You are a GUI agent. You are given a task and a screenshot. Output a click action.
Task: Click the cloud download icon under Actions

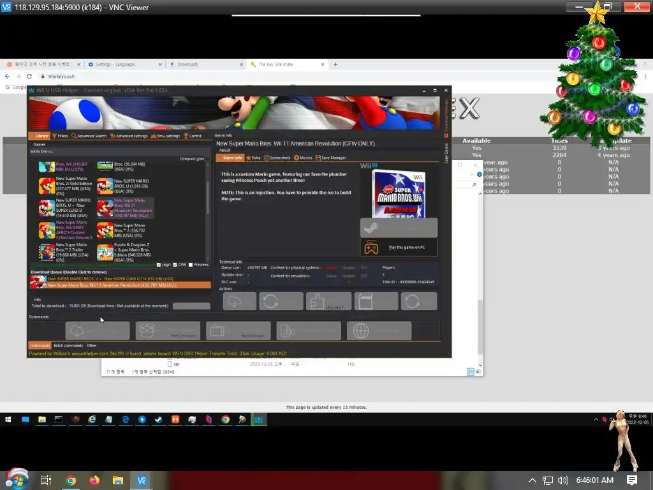[x=240, y=301]
